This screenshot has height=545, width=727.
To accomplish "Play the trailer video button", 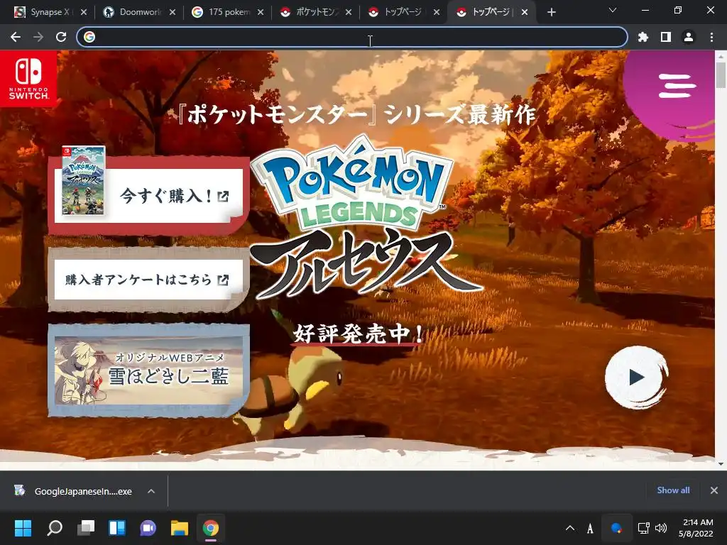I will 636,378.
